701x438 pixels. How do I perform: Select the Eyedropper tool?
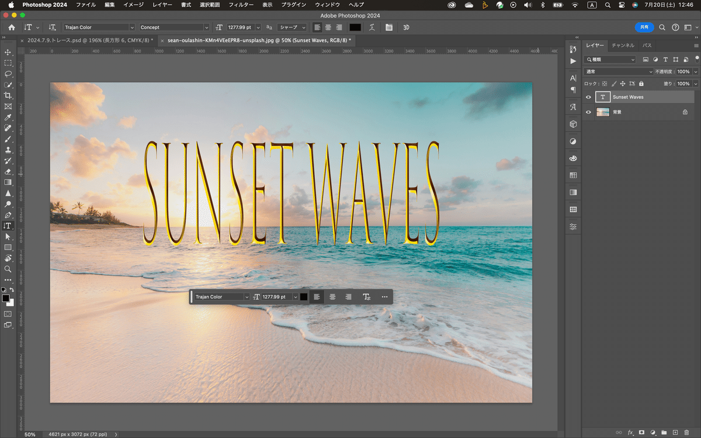pos(8,117)
